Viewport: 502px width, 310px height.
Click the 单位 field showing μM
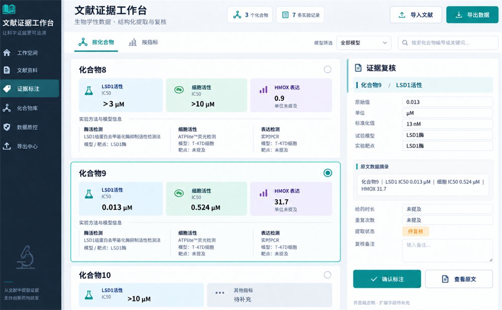448,113
